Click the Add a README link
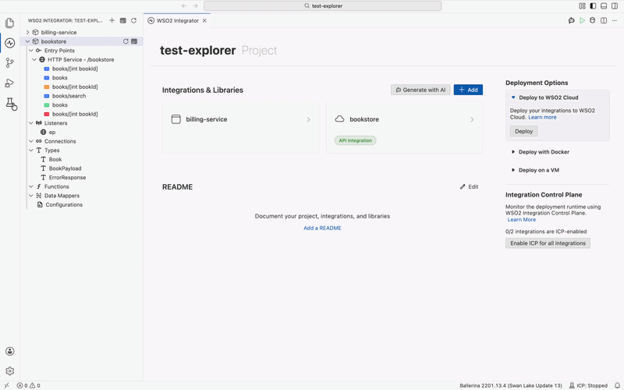624x390 pixels. coord(322,228)
